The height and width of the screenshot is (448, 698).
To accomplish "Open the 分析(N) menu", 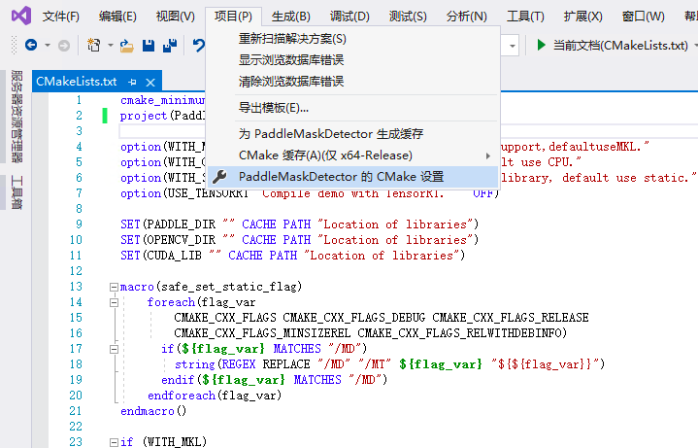I will point(466,17).
